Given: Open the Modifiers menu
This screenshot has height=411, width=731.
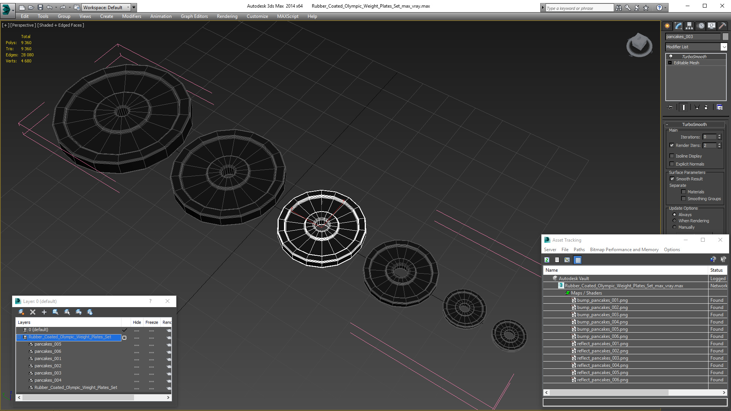Looking at the screenshot, I should 132,16.
